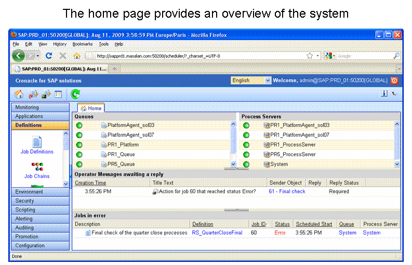Click the green refresh icon in Cronacle toolbar
The width and height of the screenshot is (412, 265).
pos(75,94)
